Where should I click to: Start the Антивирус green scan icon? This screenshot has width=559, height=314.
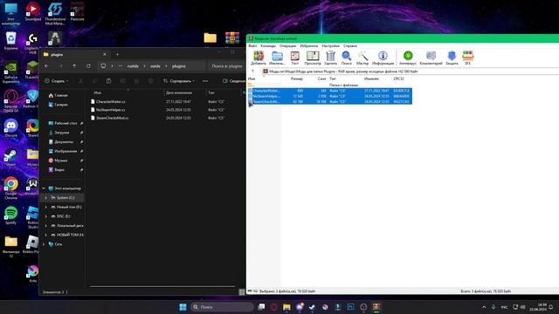408,56
